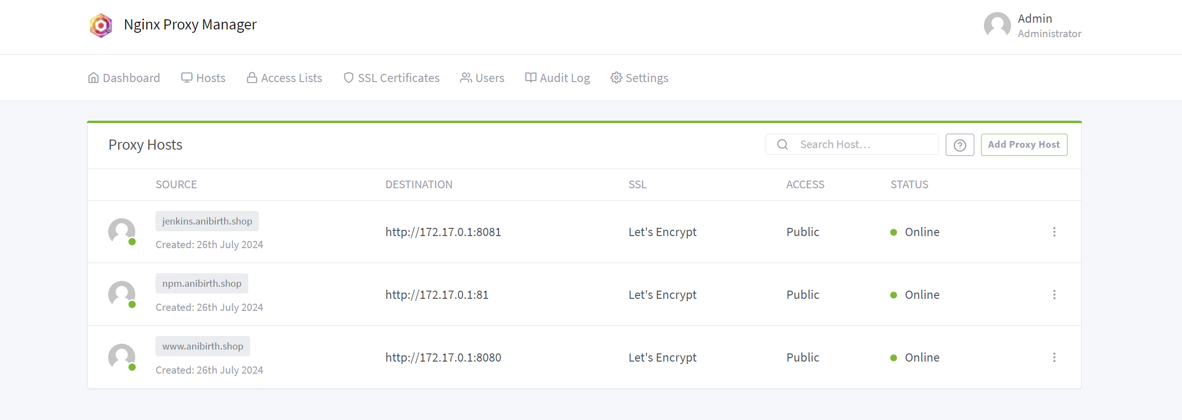
Task: Focus the Search Host input field
Action: (x=852, y=144)
